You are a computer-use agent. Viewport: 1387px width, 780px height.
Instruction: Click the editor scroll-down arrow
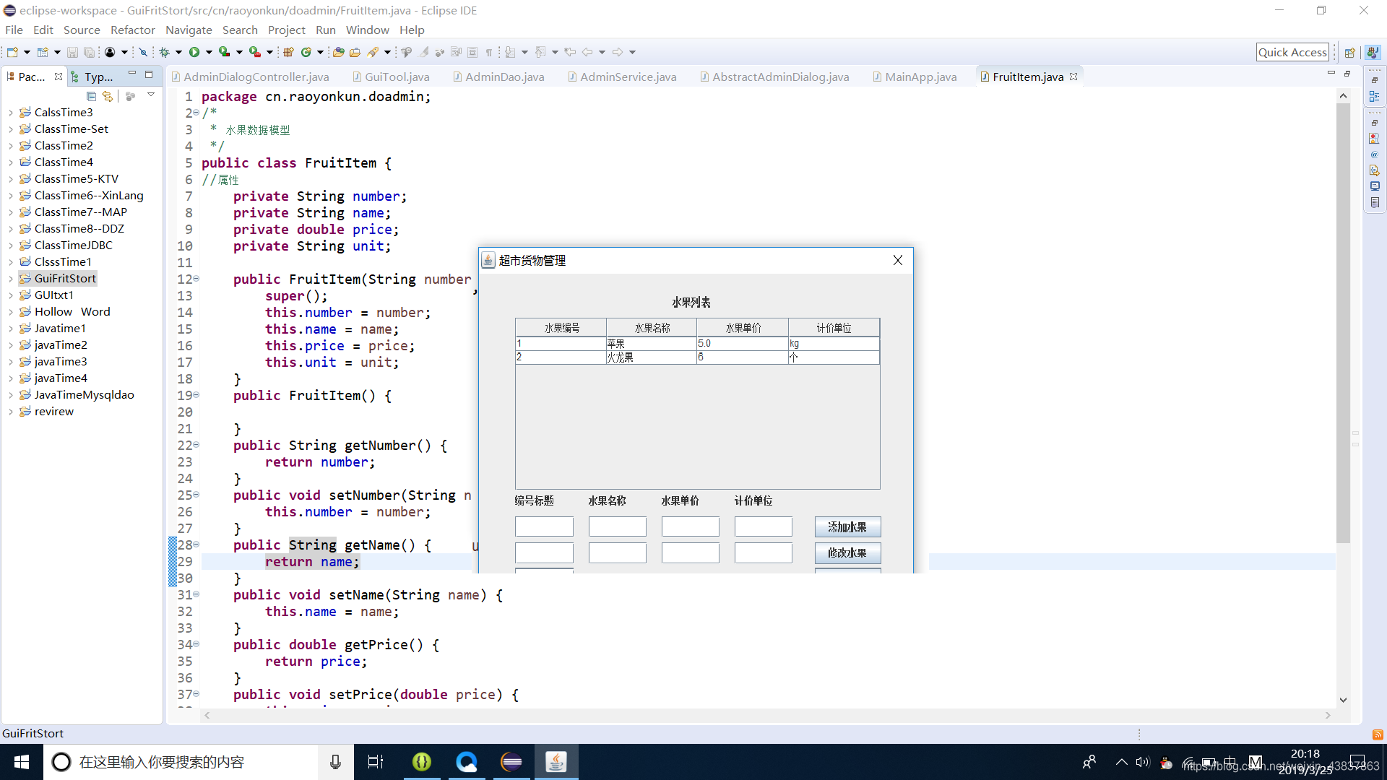point(1343,700)
